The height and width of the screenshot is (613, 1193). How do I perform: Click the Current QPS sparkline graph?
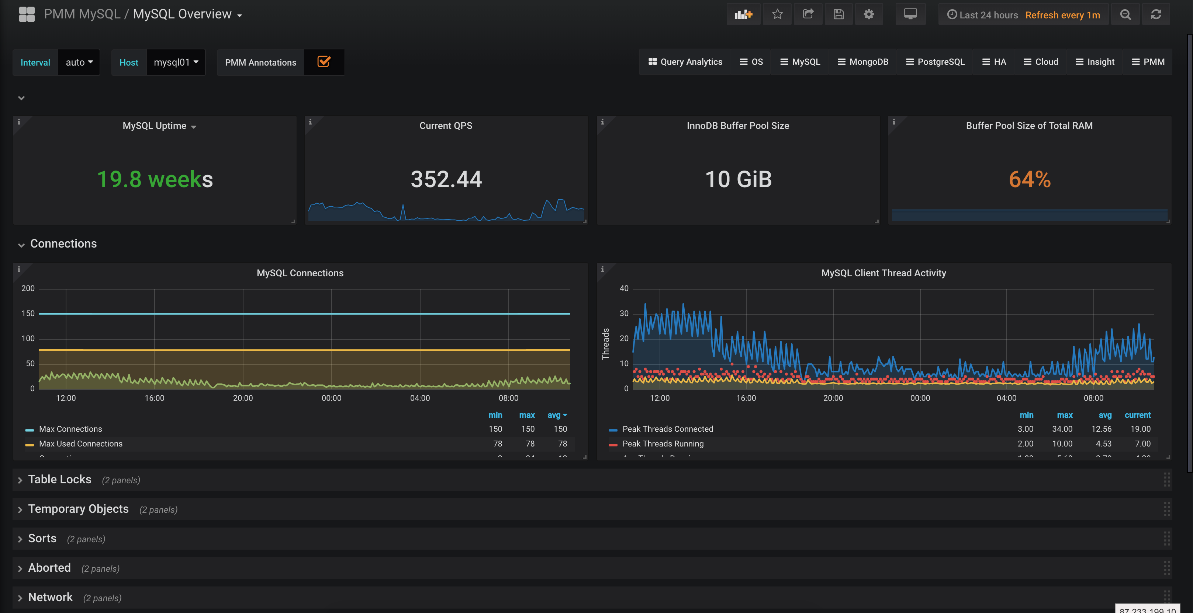pyautogui.click(x=446, y=210)
